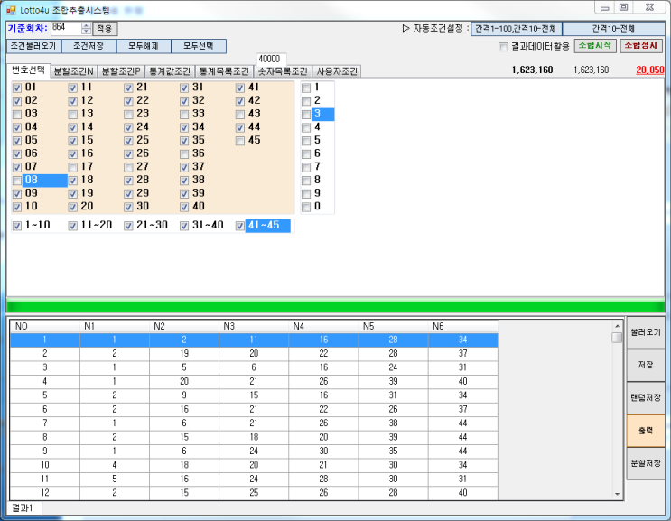Open the 통계목록조건 tab

224,71
